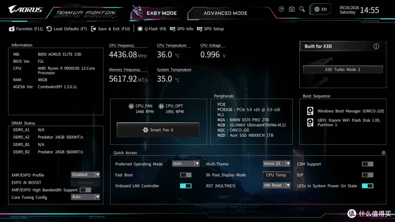Take a screenshot with the camera icon
This screenshot has width=395, height=222.
point(291,9)
